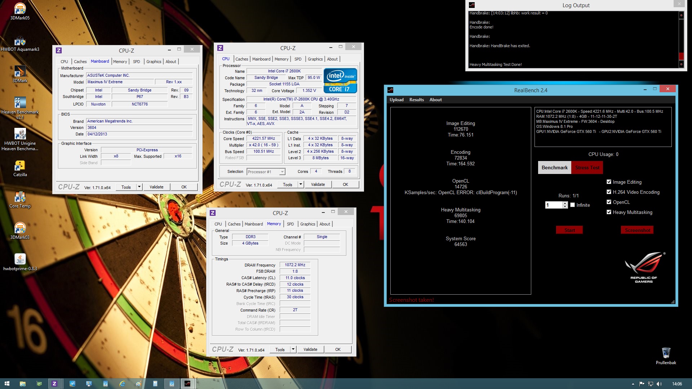Open About tab in the CPU tab window

coord(332,59)
